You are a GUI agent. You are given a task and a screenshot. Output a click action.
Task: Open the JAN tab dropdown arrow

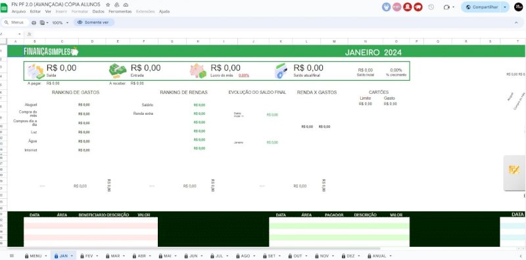(x=72, y=256)
